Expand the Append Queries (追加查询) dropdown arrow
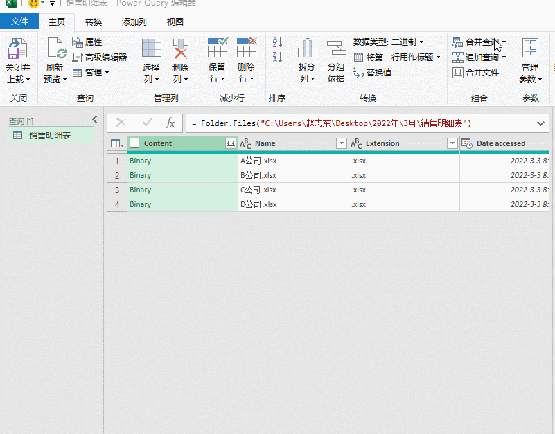Image resolution: width=555 pixels, height=434 pixels. tap(504, 57)
